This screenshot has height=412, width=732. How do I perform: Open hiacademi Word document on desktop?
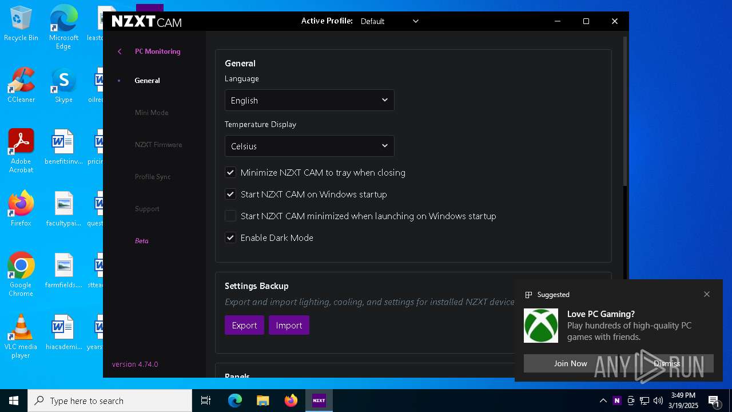pos(63,332)
